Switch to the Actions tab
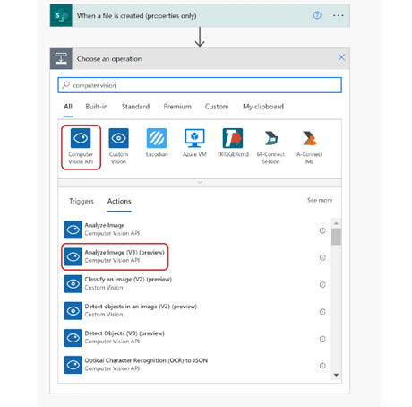Viewport: 412px width, 407px height. pos(119,201)
